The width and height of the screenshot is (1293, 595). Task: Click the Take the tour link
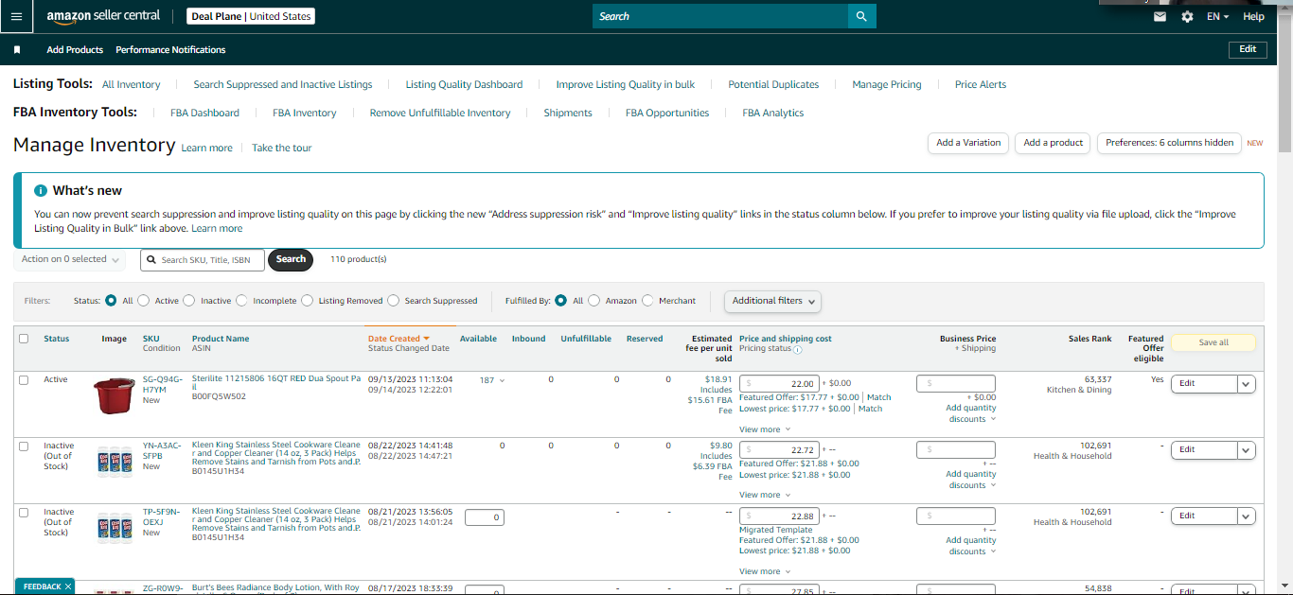(281, 148)
